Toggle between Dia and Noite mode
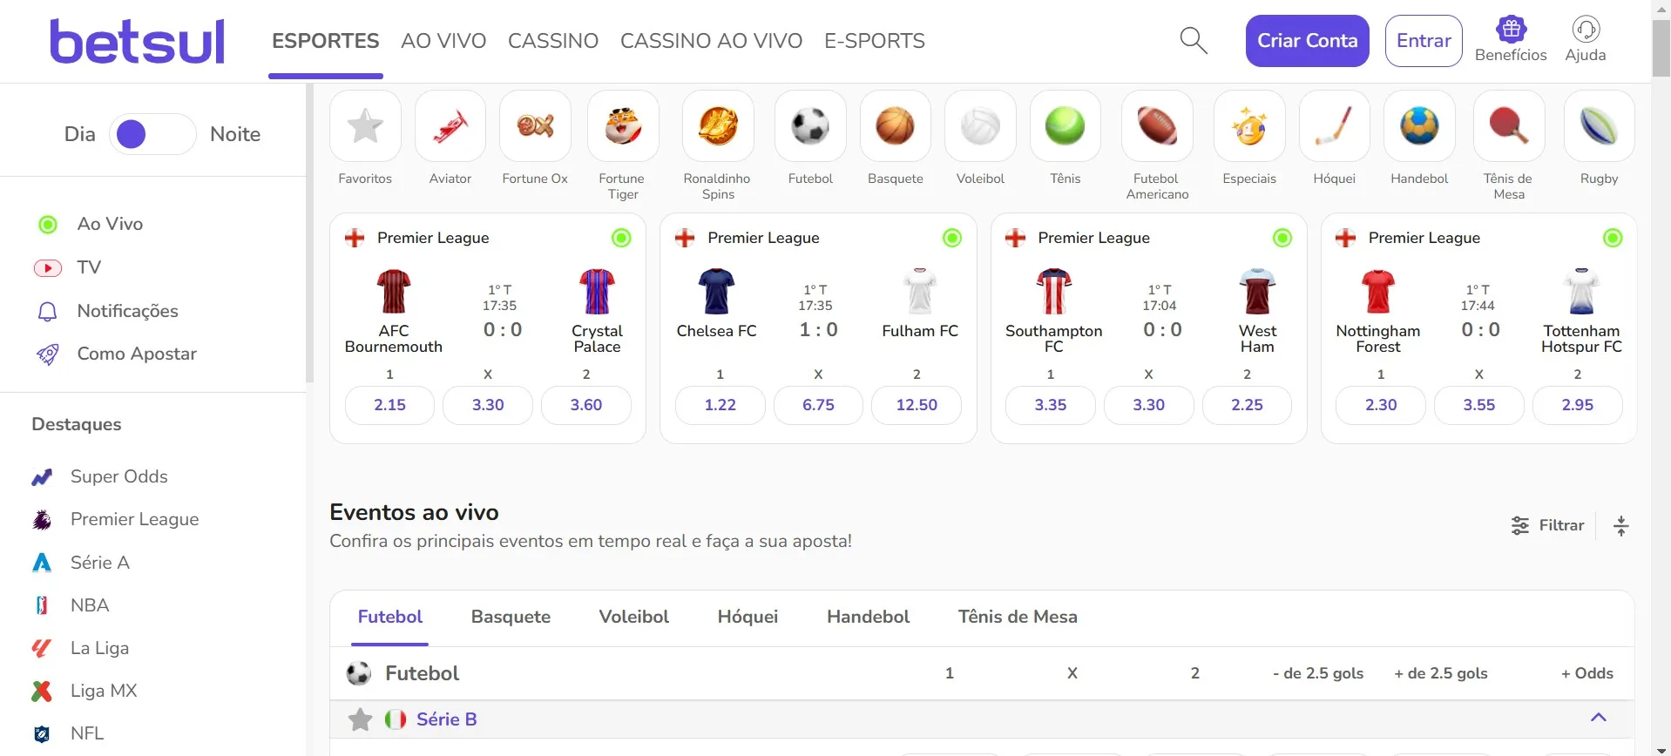Screen dimensions: 1671x756 [x=152, y=133]
